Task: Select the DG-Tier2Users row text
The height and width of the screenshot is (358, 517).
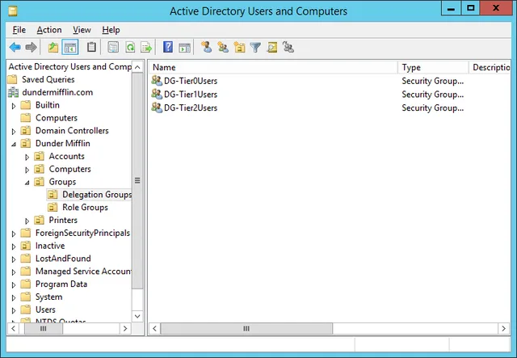Action: point(191,108)
